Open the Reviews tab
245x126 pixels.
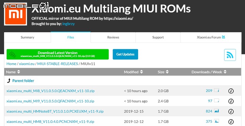[x=113, y=37]
